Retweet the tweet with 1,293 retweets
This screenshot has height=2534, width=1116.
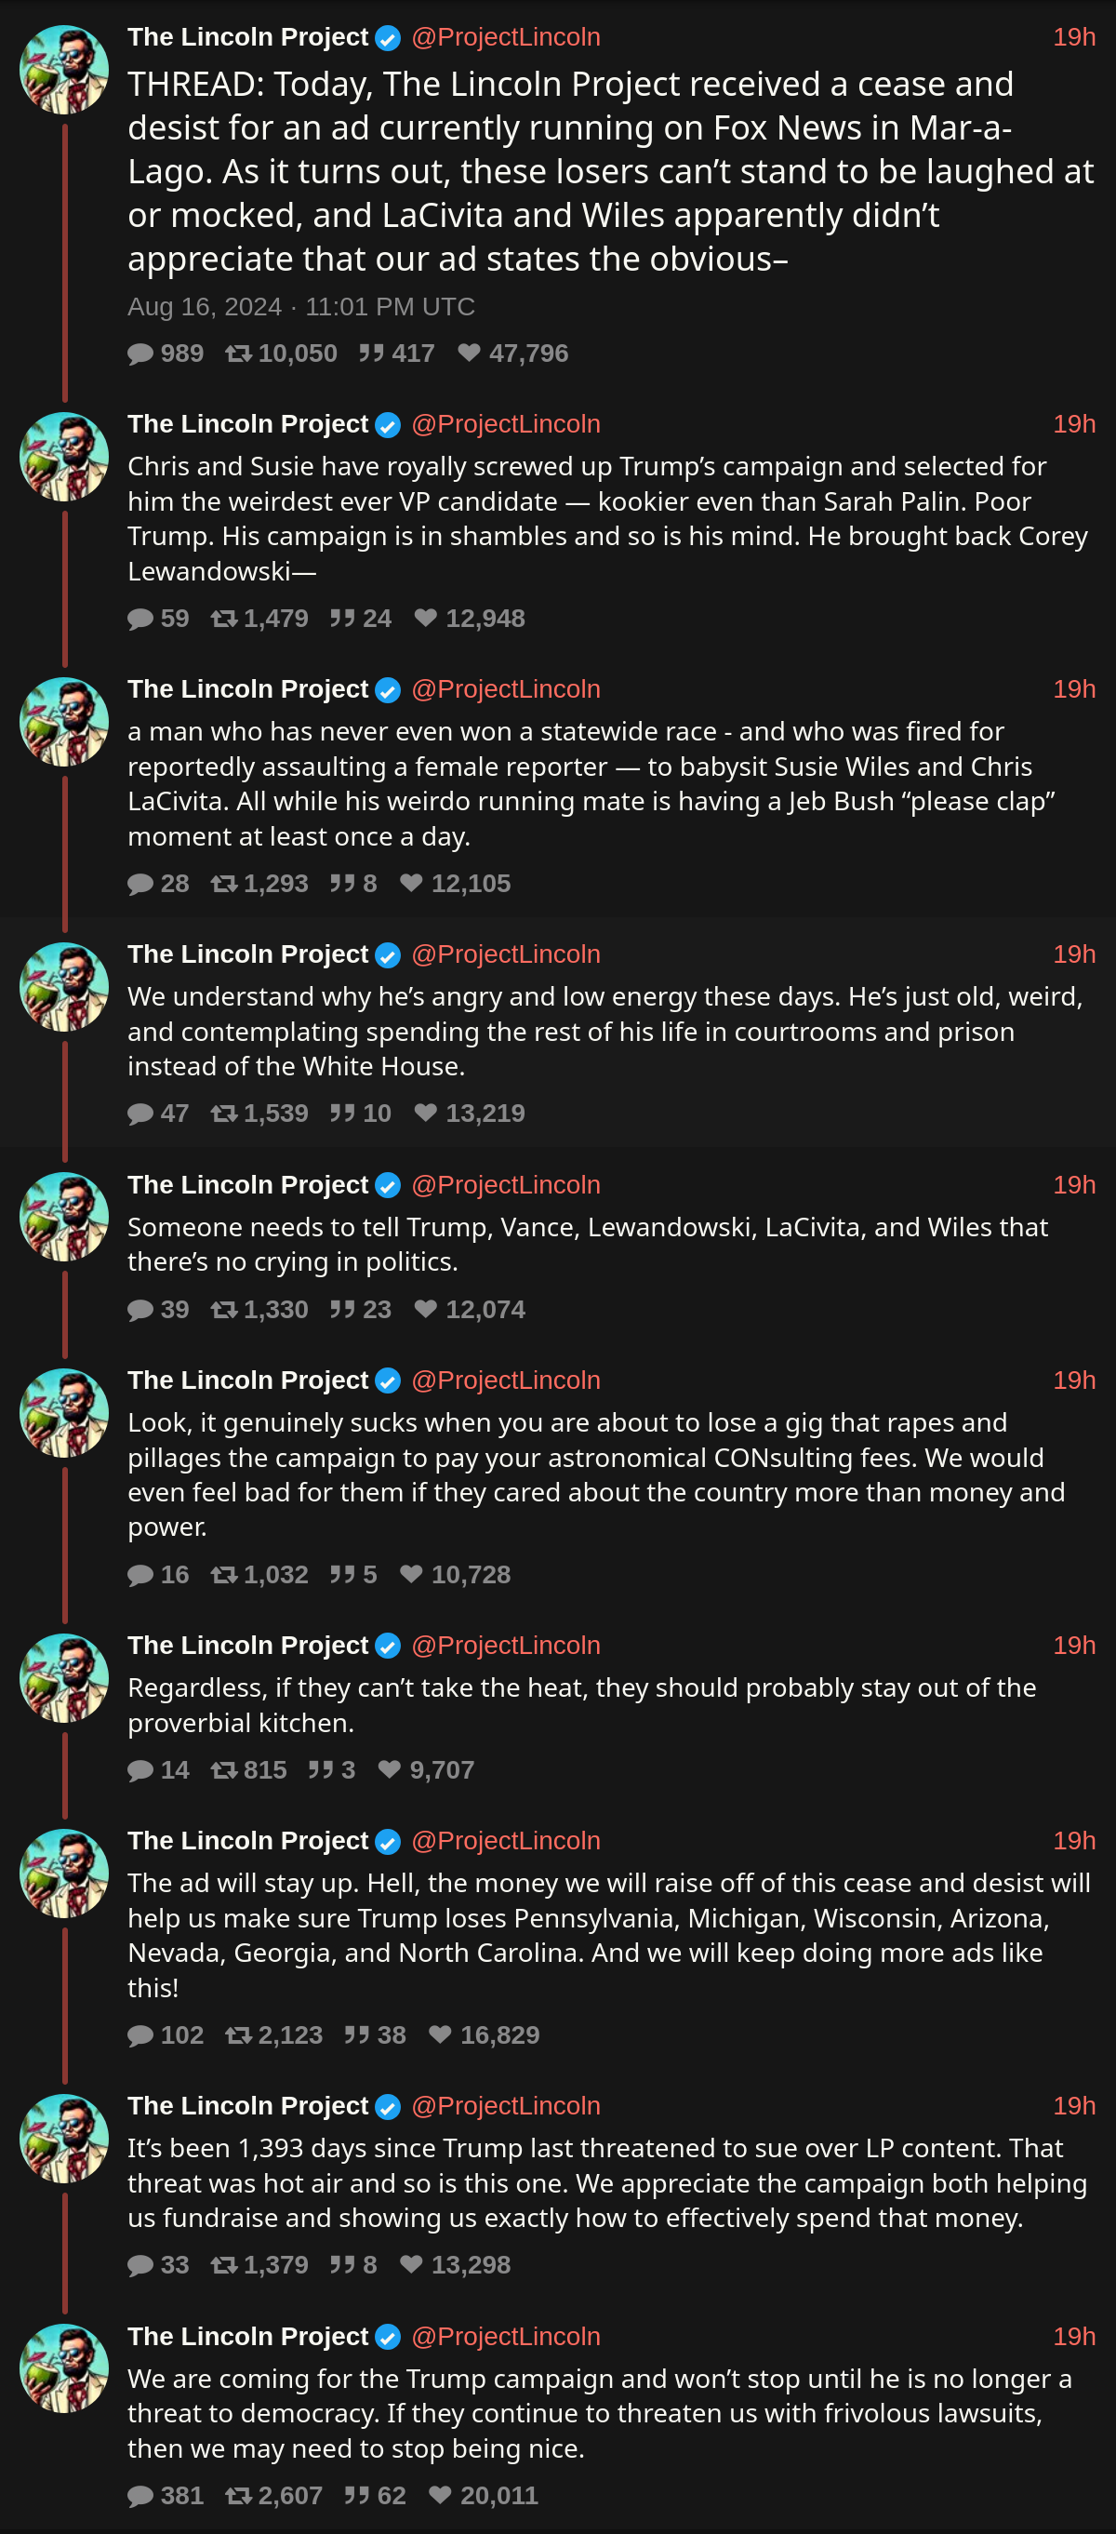coord(223,885)
